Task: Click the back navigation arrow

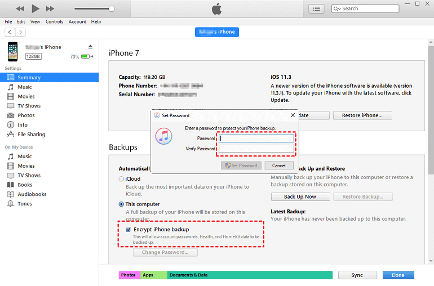Action: tap(10, 32)
